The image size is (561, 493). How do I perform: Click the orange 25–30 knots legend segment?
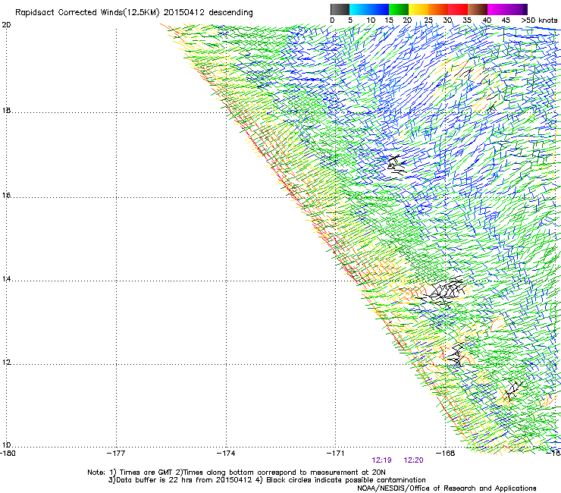click(x=438, y=9)
